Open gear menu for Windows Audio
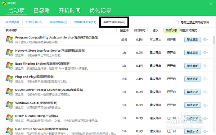The width and height of the screenshot is (216, 135). click(x=206, y=105)
